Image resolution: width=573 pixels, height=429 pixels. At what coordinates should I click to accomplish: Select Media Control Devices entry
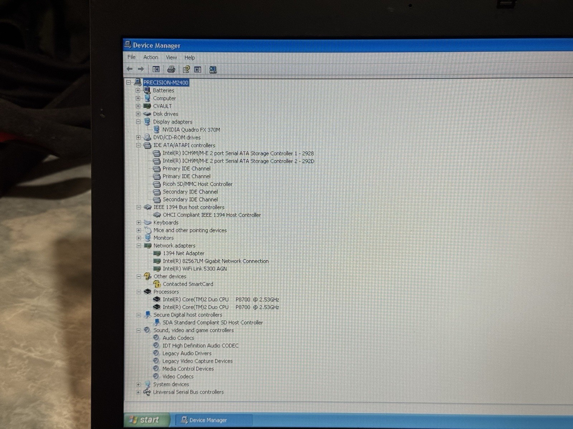(188, 369)
